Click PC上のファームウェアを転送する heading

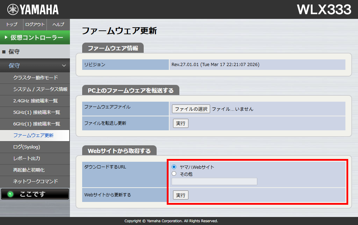131,90
